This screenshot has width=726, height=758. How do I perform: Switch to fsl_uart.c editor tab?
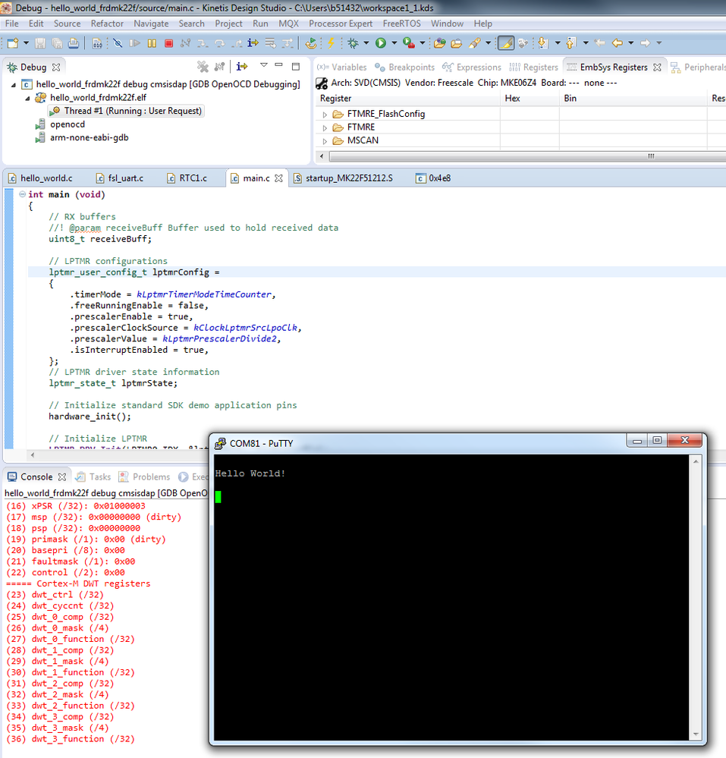pyautogui.click(x=120, y=178)
